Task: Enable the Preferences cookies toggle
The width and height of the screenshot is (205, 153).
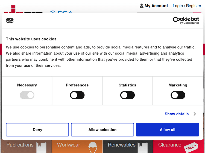Action: point(77,95)
